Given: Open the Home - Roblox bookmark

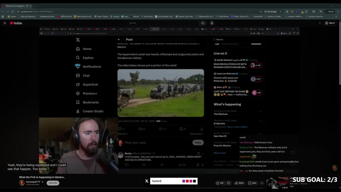Looking at the screenshot, I should (101, 17).
